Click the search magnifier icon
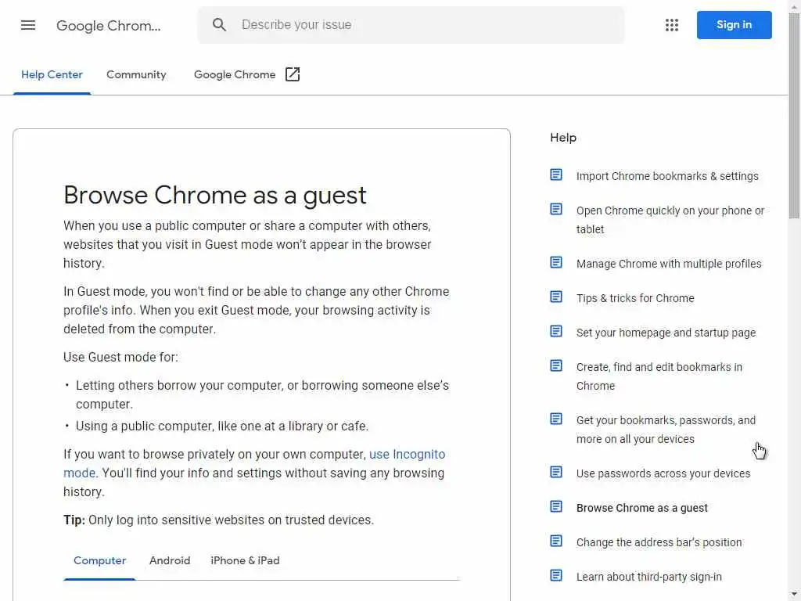Image resolution: width=801 pixels, height=601 pixels. click(220, 25)
